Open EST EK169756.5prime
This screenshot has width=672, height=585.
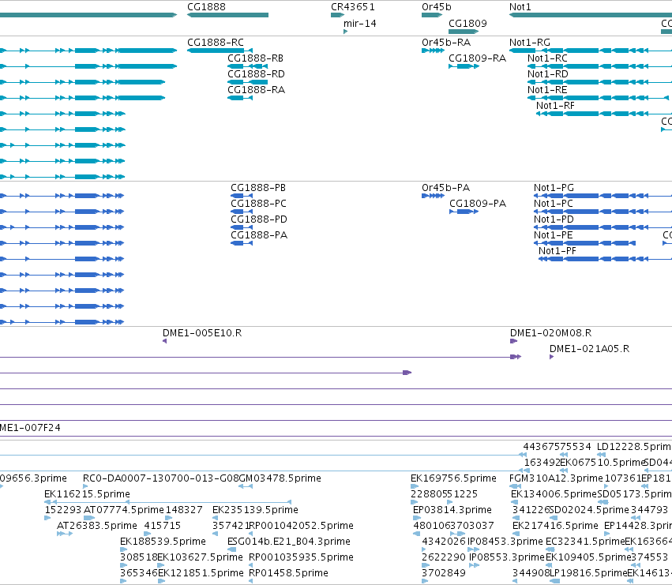453,478
